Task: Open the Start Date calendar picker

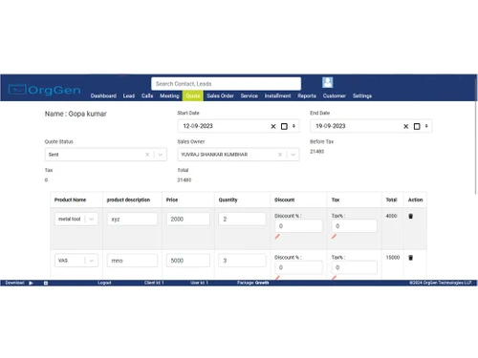Action: click(x=284, y=126)
